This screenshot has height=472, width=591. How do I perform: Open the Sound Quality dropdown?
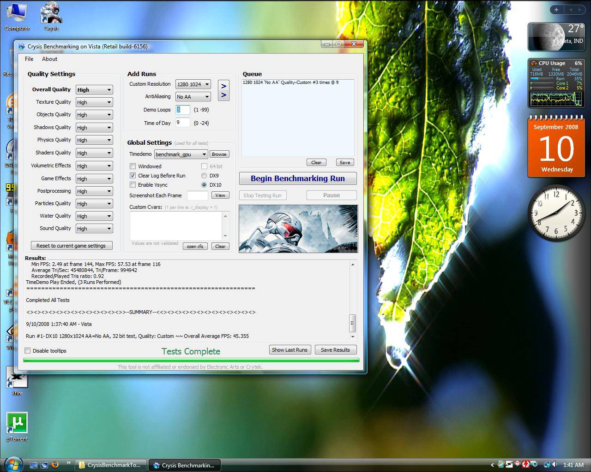(94, 229)
